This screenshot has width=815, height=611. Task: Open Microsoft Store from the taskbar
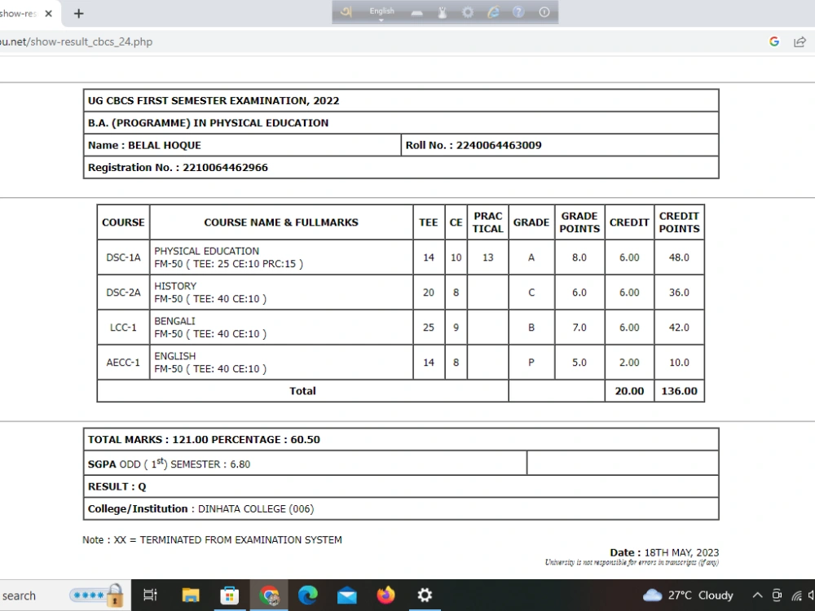[x=229, y=595]
